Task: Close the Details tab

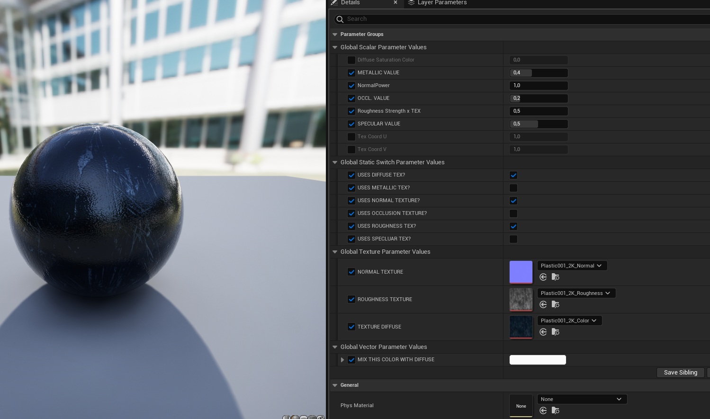Action: point(395,2)
